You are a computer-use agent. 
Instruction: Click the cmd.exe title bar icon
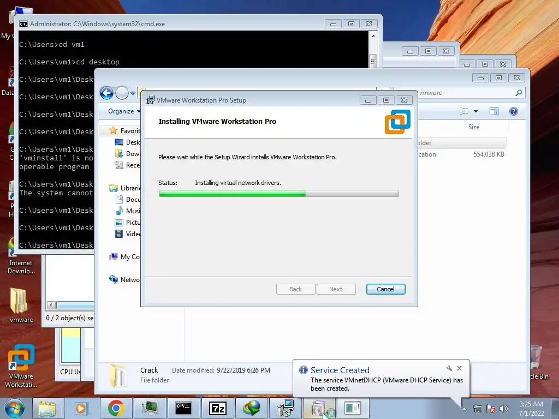23,24
